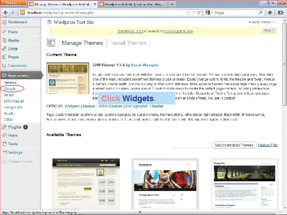Close the Manage Themes browser tab
Image resolution: width=287 pixels, height=215 pixels.
pyautogui.click(x=95, y=4)
